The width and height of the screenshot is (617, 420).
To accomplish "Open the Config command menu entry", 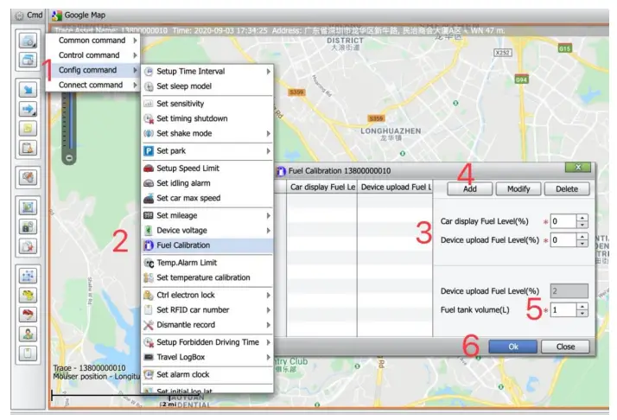I will tap(92, 70).
